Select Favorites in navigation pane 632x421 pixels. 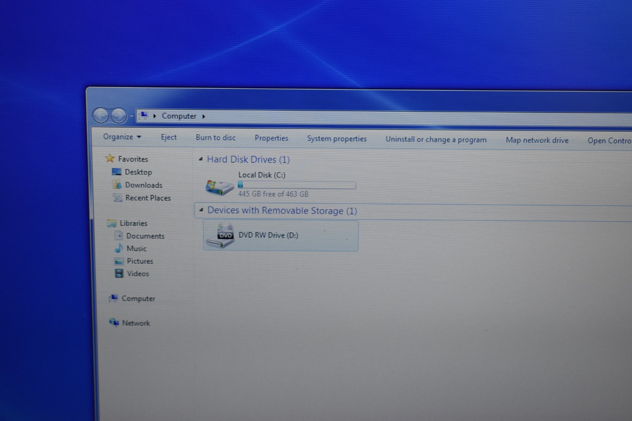point(133,159)
